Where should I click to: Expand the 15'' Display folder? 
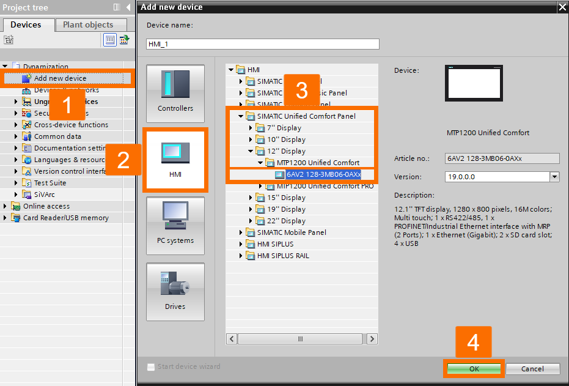[251, 198]
